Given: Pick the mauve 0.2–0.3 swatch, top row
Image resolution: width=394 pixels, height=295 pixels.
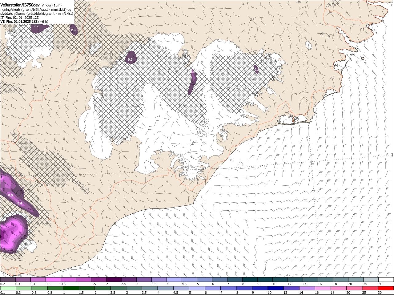Looking at the screenshot, I should pos(8,280).
